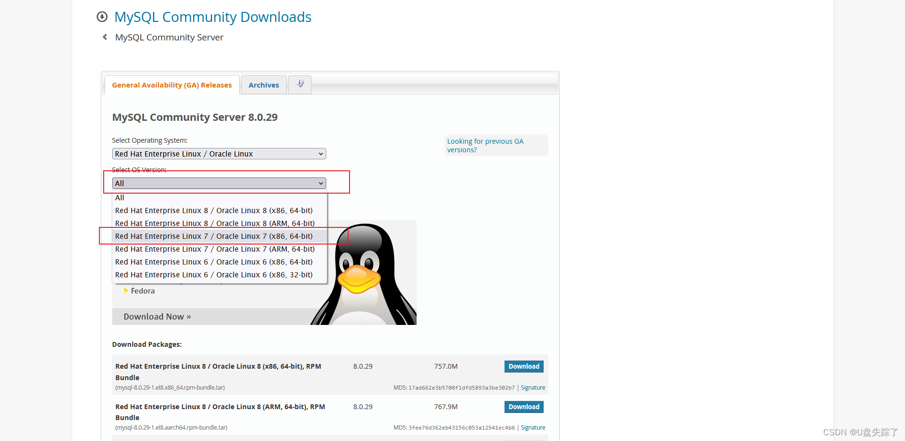905x441 pixels.
Task: Click the 'Download Now »' link
Action: click(157, 316)
